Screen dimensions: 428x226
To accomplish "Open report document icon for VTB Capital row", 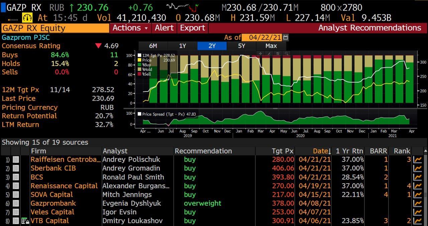I will pyautogui.click(x=16, y=221).
